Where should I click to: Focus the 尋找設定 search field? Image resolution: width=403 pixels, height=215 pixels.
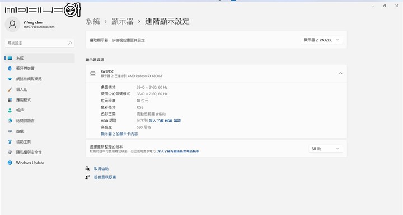[x=40, y=43]
